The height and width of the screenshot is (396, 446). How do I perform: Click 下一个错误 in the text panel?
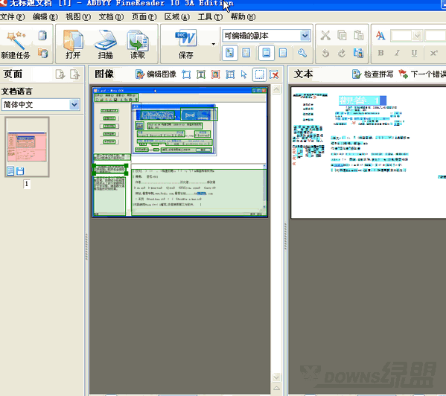click(422, 74)
